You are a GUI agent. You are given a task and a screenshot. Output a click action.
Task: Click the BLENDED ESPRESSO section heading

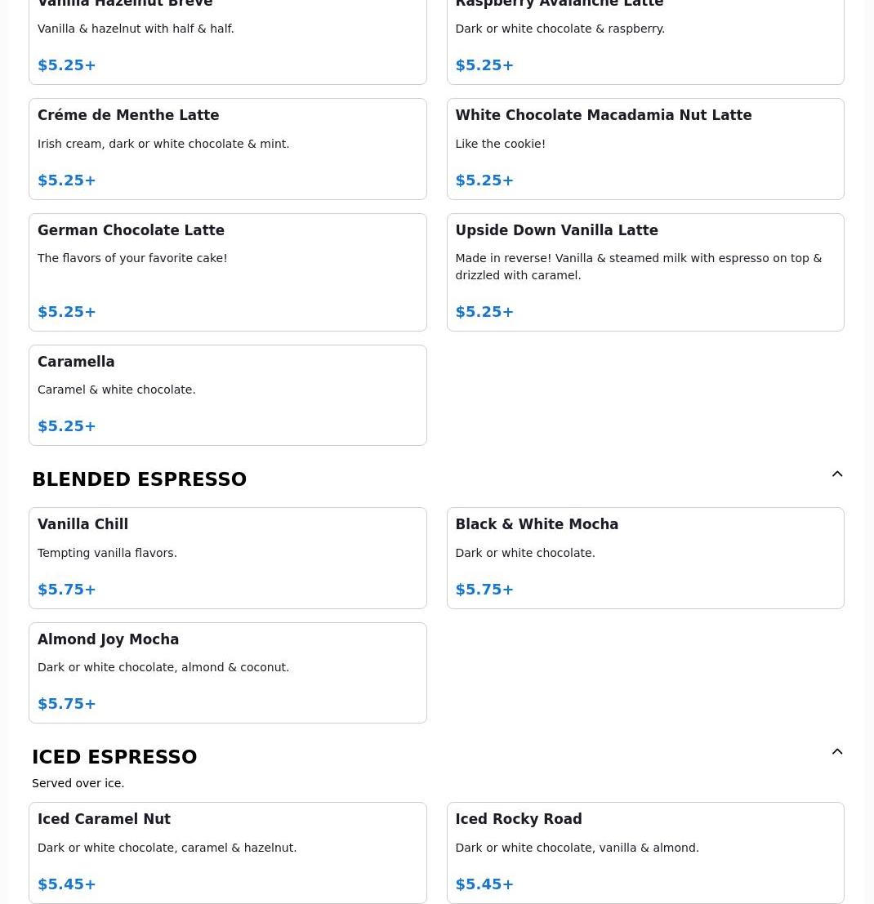tap(139, 479)
